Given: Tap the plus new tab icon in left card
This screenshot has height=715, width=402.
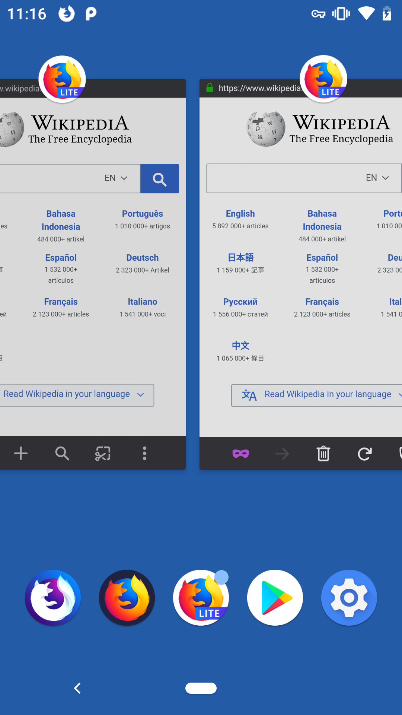Looking at the screenshot, I should (x=21, y=453).
